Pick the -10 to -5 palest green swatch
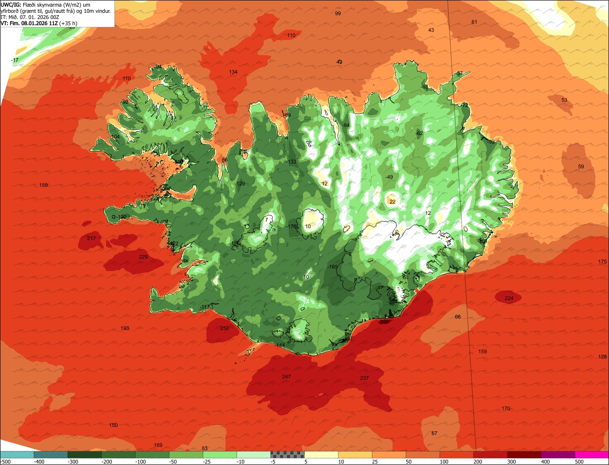Screen dimensions: 609x465 coord(254,455)
